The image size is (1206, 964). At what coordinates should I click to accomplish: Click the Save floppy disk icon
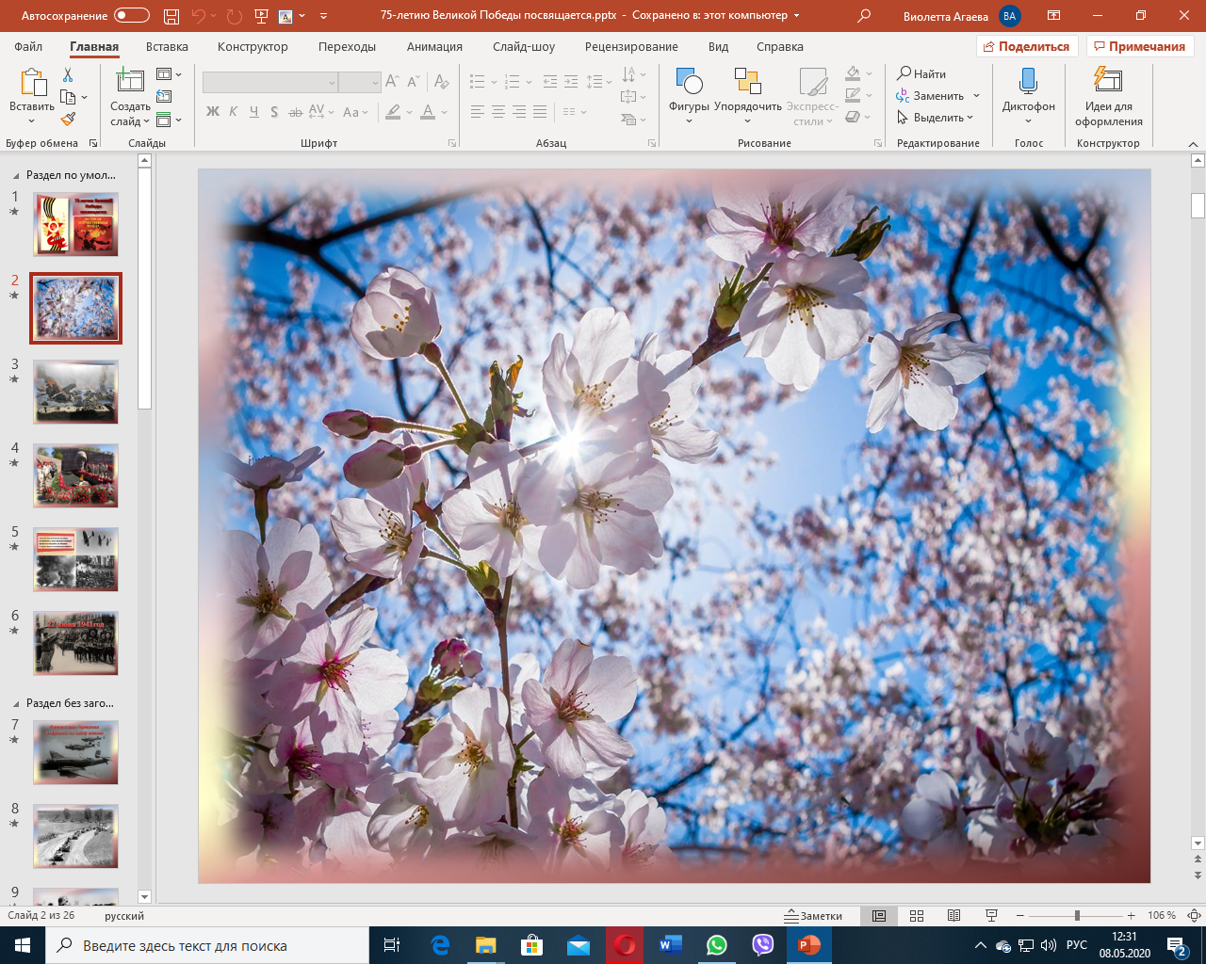pos(171,16)
